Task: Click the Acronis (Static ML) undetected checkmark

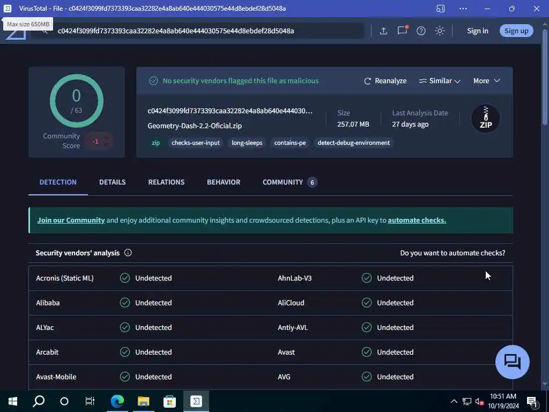Action: pyautogui.click(x=125, y=278)
